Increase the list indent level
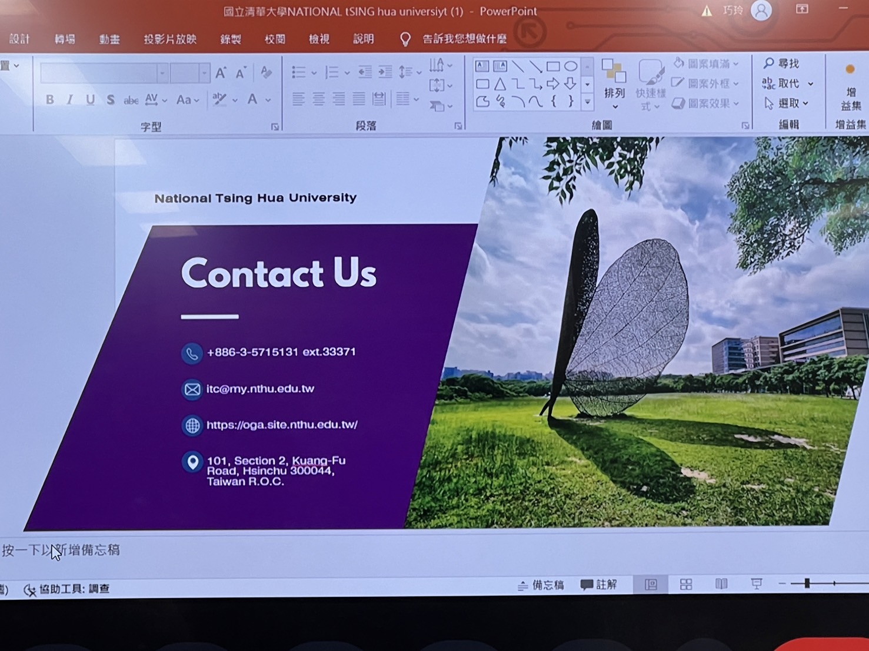869x651 pixels. 385,72
